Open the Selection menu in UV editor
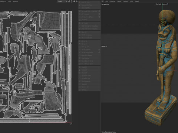The width and height of the screenshot is (178, 133). [3, 1]
